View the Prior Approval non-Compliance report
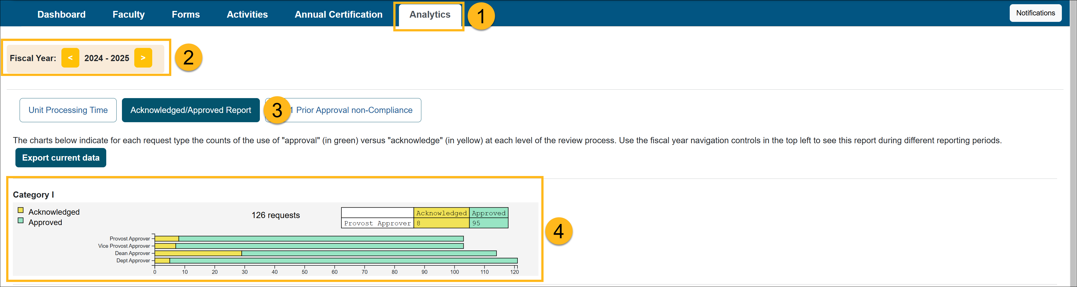The height and width of the screenshot is (287, 1077). click(x=354, y=110)
